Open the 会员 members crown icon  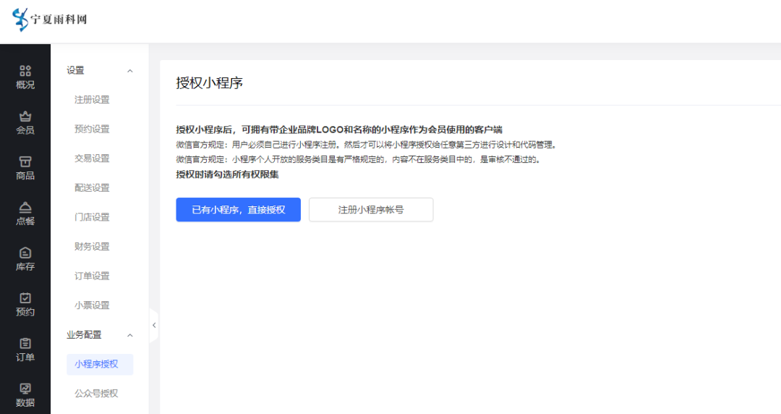[x=25, y=117]
